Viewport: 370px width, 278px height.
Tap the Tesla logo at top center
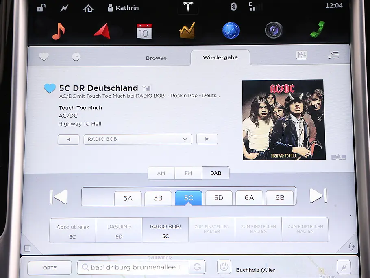coord(188,7)
